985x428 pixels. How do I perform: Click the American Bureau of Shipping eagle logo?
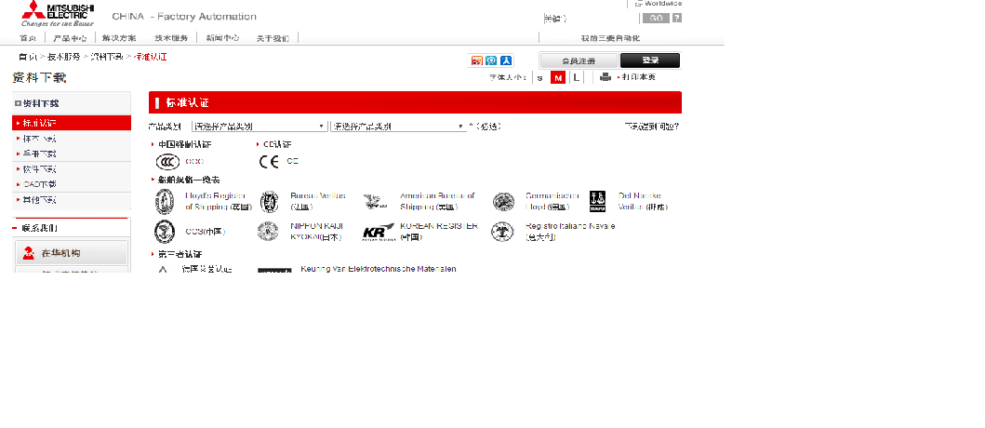377,201
